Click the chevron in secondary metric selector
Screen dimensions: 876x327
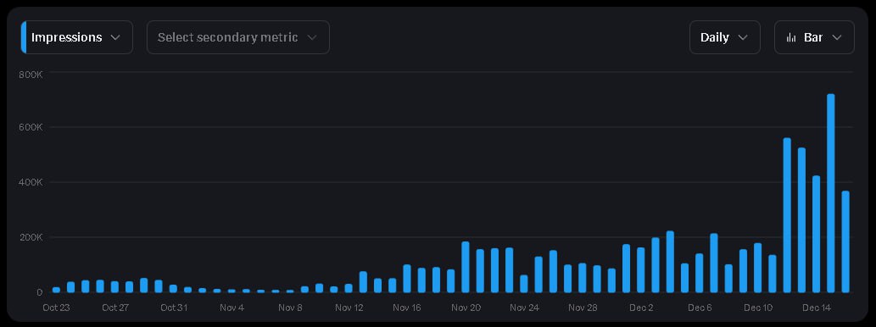312,37
